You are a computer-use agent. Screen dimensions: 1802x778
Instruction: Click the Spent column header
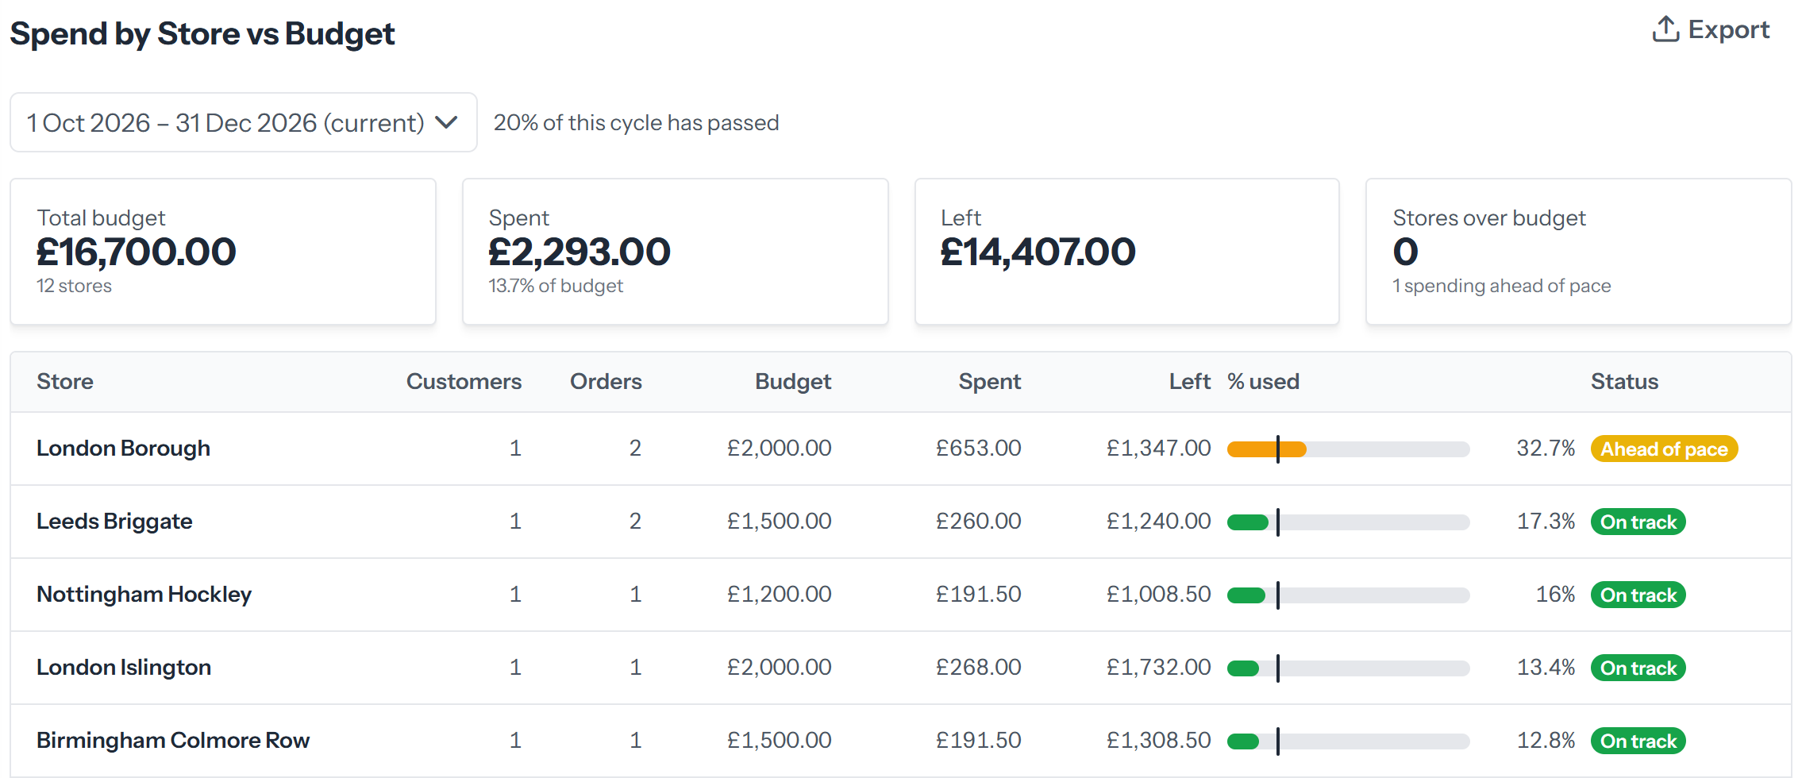pos(990,382)
